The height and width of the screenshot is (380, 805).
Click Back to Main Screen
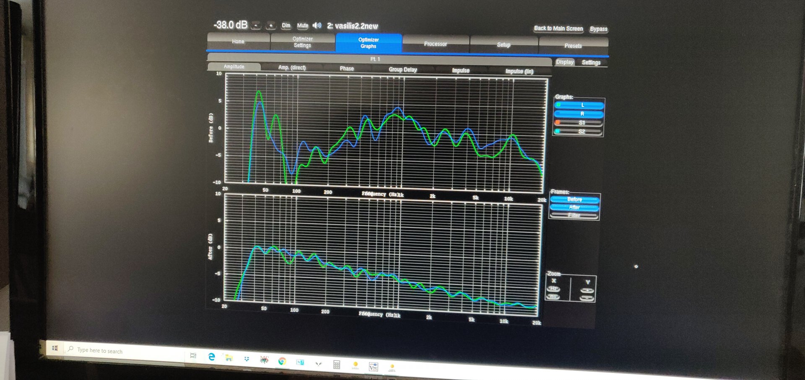tap(558, 28)
